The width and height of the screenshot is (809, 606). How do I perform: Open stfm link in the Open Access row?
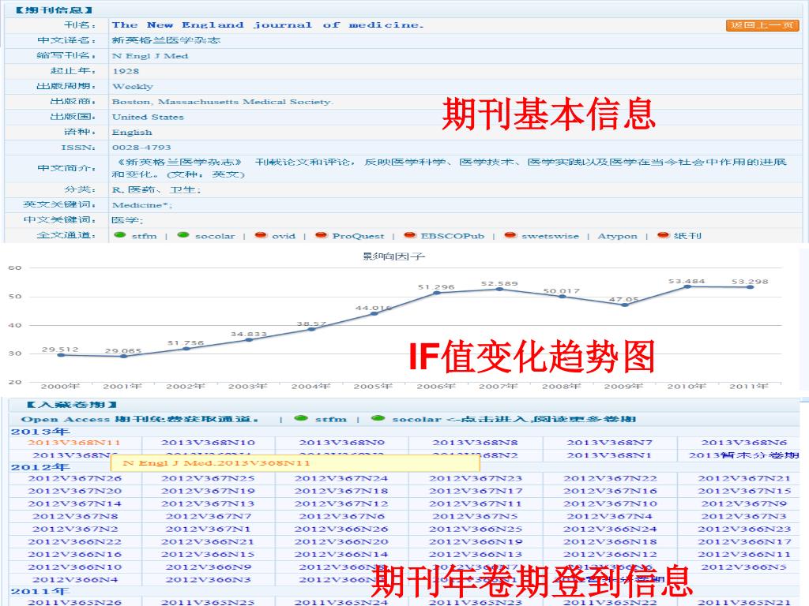pyautogui.click(x=331, y=420)
